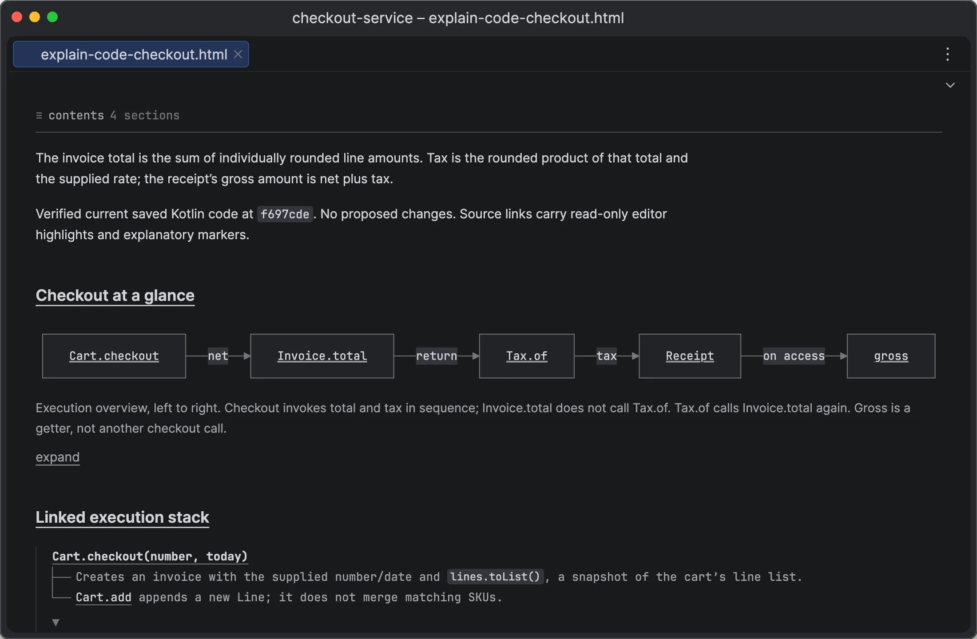Click the '4 sections' count text
Image resolution: width=977 pixels, height=639 pixels.
145,115
